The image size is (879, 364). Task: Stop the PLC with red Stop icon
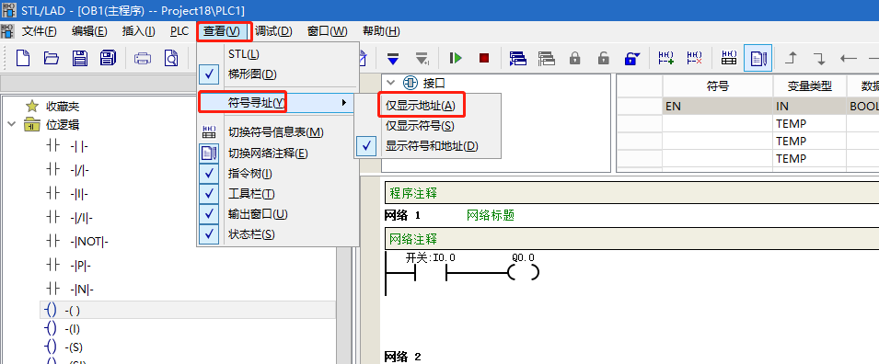coord(484,58)
